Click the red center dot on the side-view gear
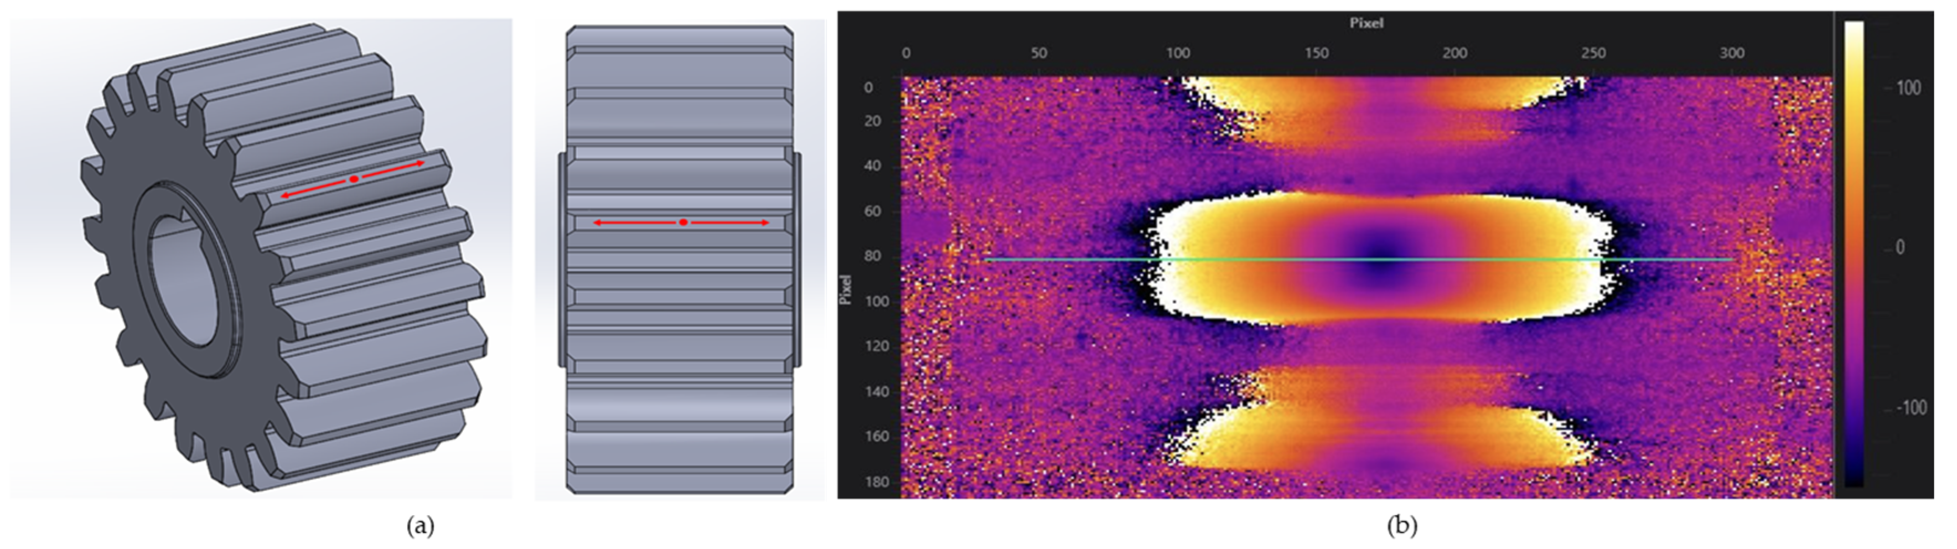The width and height of the screenshot is (1957, 549). coord(683,222)
